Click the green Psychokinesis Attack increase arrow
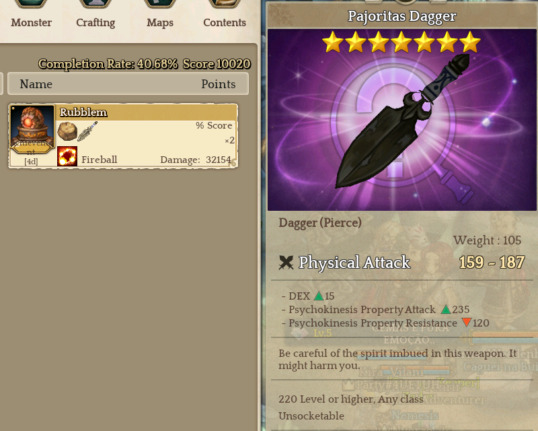Screen dimensions: 538x431 pyautogui.click(x=445, y=309)
